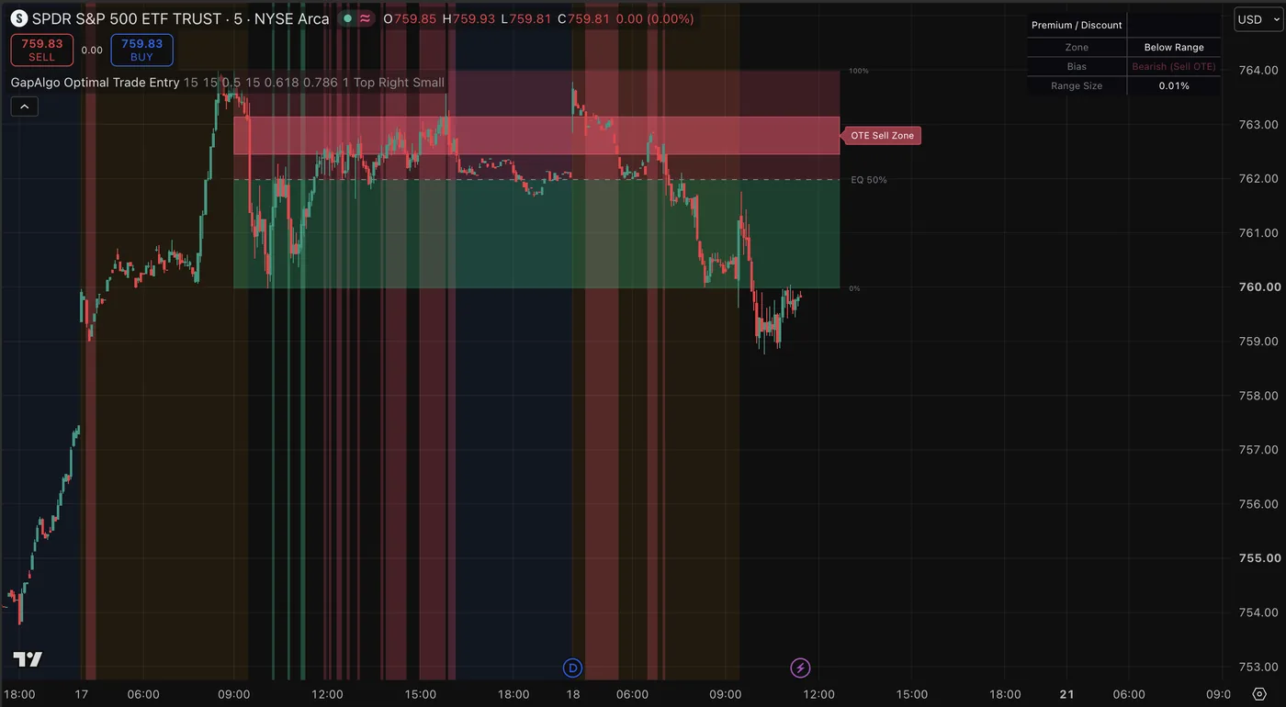Open the USD currency dropdown
1286x707 pixels.
[x=1258, y=19]
